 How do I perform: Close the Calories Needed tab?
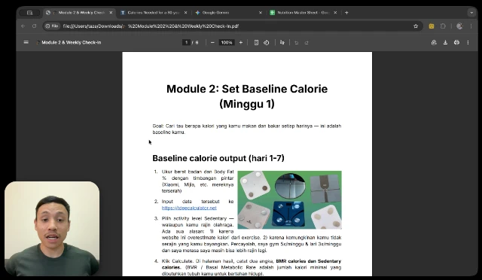(185, 13)
